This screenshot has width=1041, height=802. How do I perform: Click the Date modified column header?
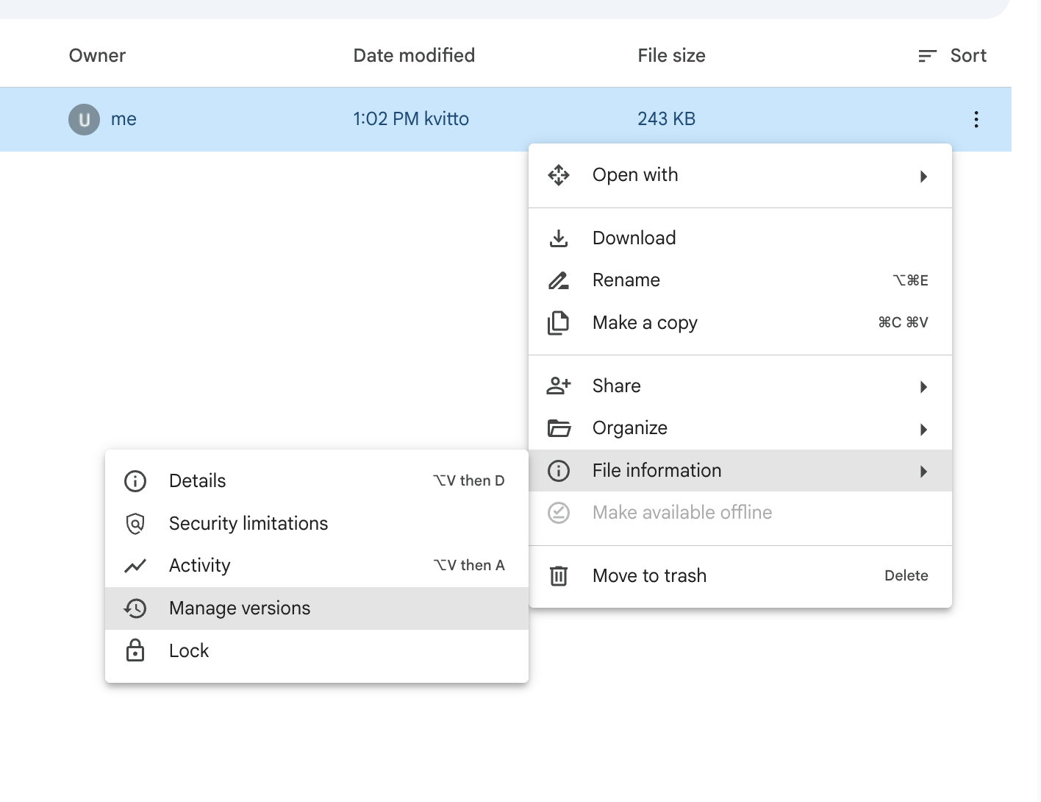(x=414, y=56)
